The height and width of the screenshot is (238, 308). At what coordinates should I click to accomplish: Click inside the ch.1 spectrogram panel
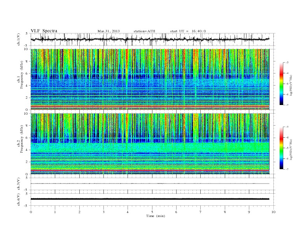pos(150,79)
